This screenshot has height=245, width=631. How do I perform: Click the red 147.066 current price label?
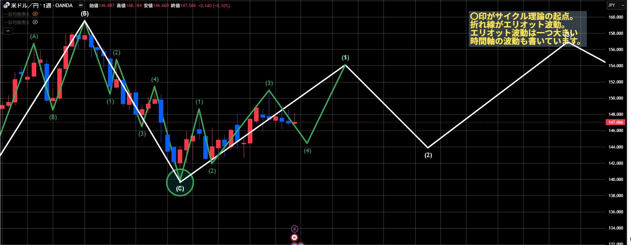615,122
